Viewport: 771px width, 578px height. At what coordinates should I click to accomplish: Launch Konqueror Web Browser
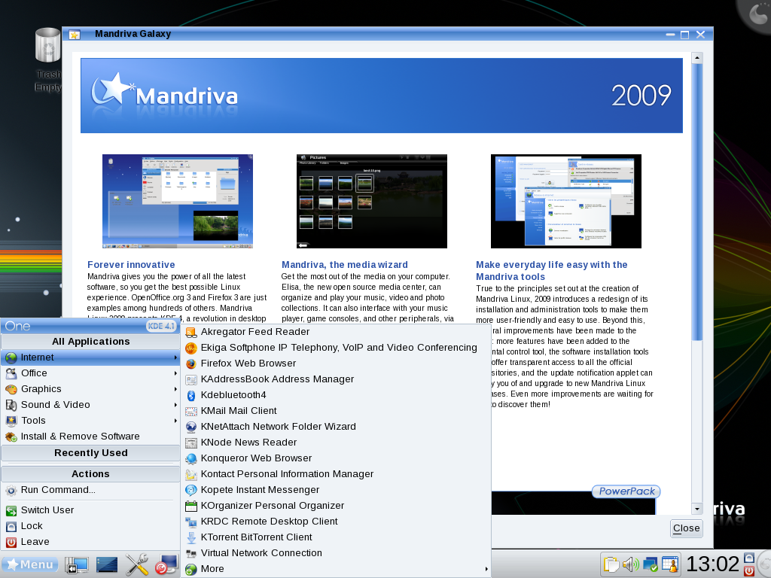(337, 458)
